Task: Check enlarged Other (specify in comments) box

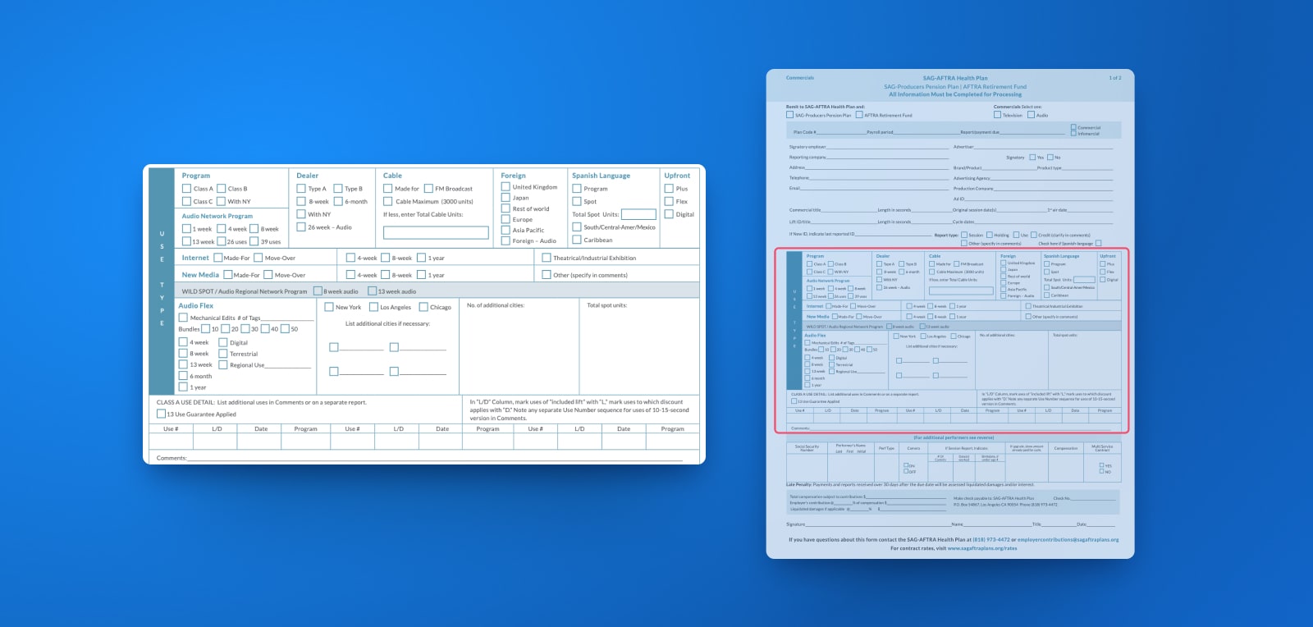Action: (547, 275)
